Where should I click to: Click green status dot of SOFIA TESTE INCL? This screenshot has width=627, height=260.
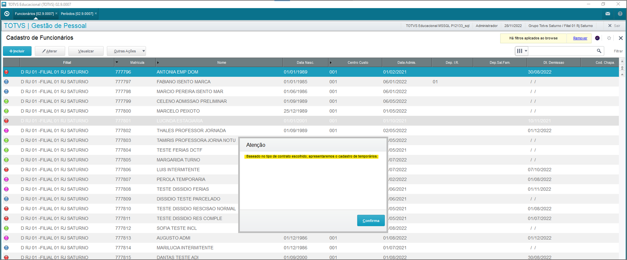(6, 228)
